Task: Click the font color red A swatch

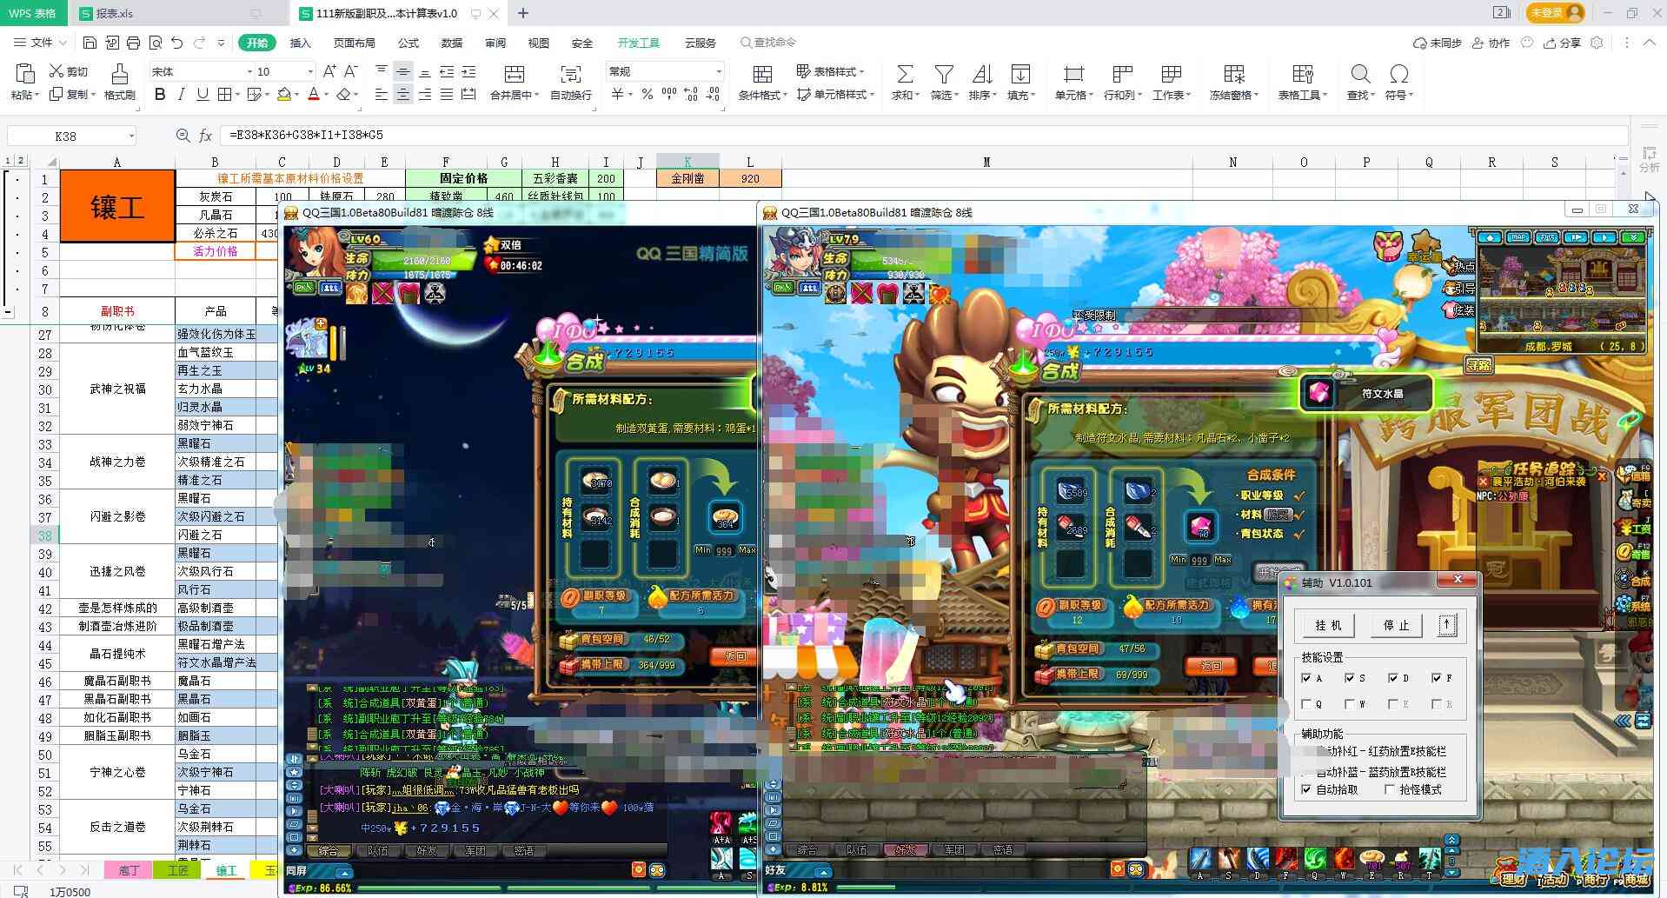Action: [314, 94]
